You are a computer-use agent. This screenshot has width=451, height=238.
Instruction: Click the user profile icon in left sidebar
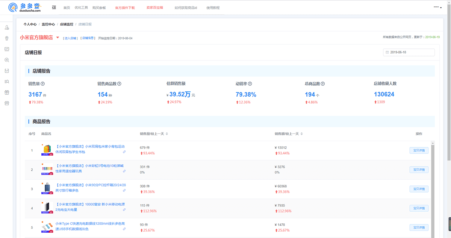tap(7, 27)
